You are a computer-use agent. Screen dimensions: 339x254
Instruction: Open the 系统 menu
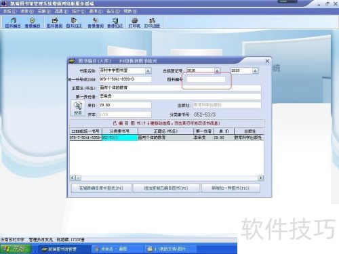coord(9,11)
